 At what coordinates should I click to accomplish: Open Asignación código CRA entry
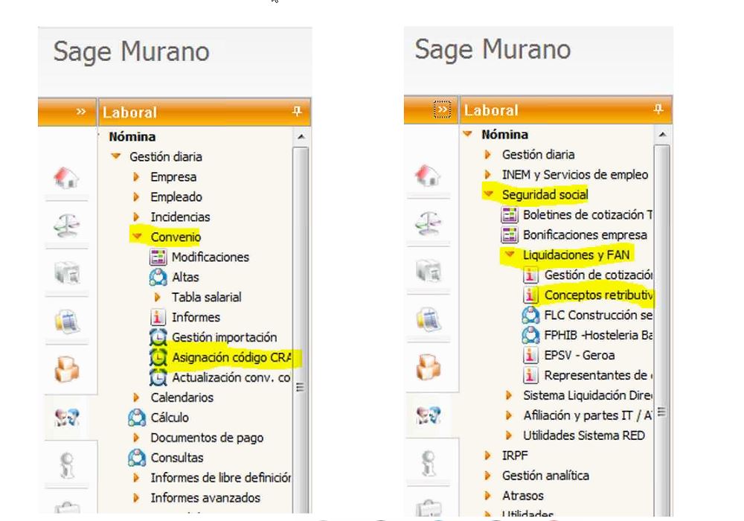pyautogui.click(x=231, y=357)
